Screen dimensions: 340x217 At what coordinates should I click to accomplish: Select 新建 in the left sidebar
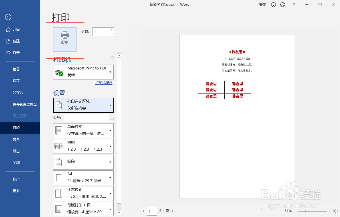point(20,41)
